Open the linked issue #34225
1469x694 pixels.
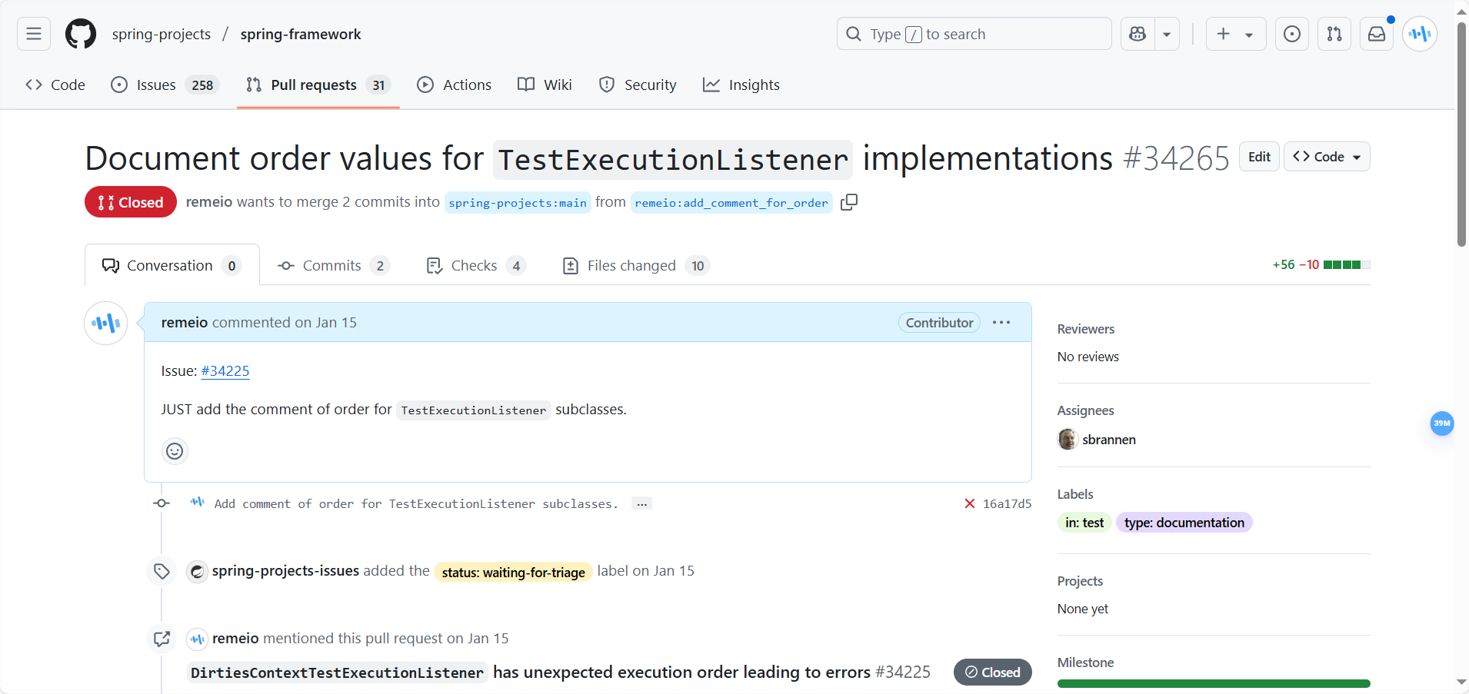(x=225, y=371)
